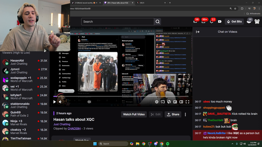
Task: Share the clip with Share button
Action: pos(173,114)
